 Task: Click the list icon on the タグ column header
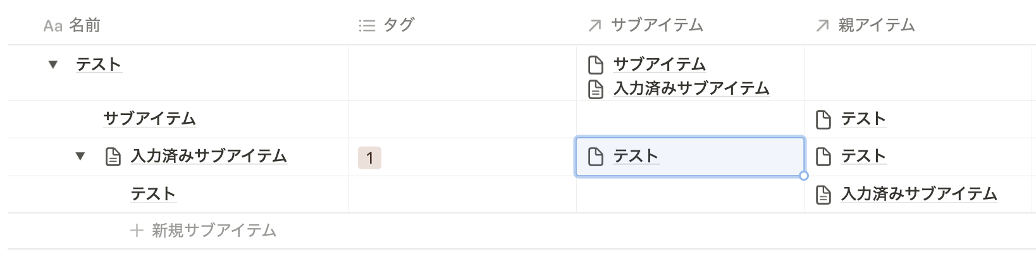[x=367, y=25]
